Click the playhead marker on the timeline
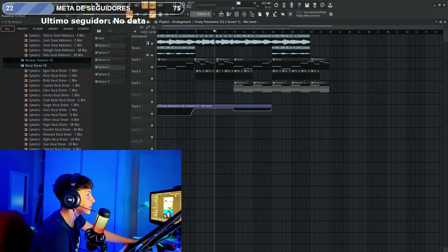Image resolution: width=448 pixels, height=252 pixels. click(215, 31)
